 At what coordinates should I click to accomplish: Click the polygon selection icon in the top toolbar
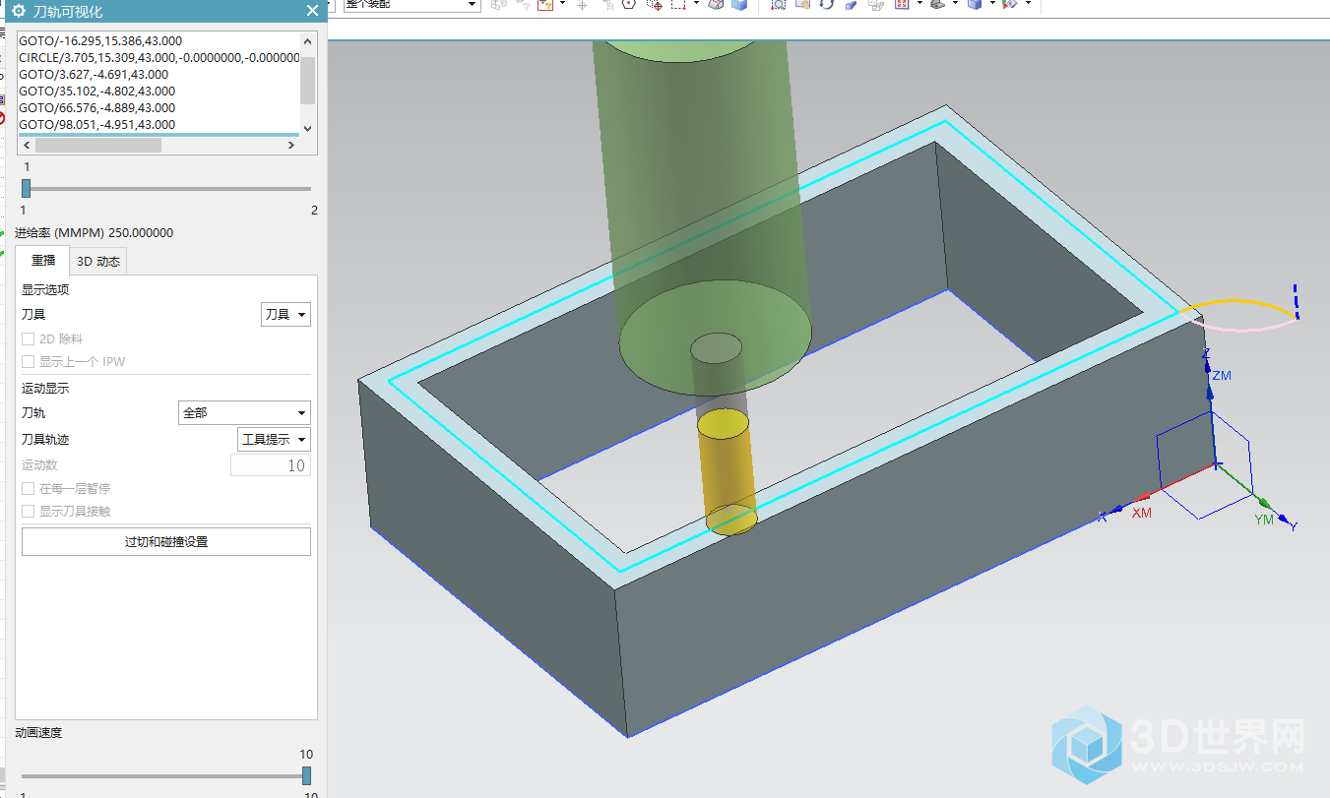click(x=629, y=5)
